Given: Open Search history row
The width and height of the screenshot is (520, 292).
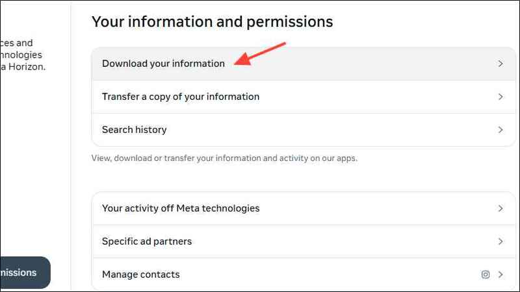Looking at the screenshot, I should tap(304, 130).
